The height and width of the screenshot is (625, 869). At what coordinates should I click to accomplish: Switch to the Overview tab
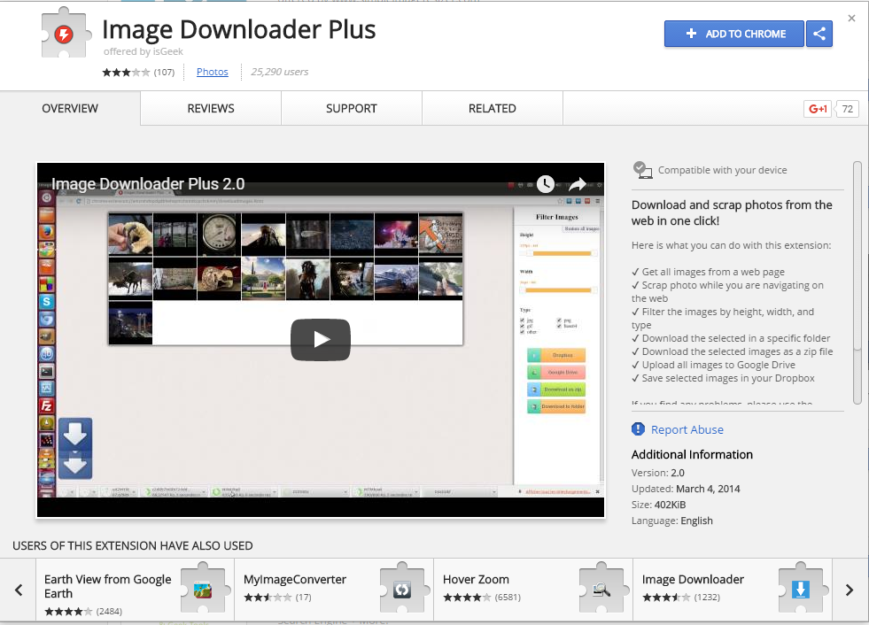point(70,109)
